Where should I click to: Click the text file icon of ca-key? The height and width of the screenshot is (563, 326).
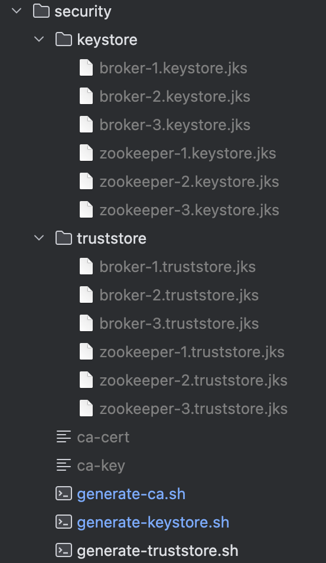(x=64, y=465)
